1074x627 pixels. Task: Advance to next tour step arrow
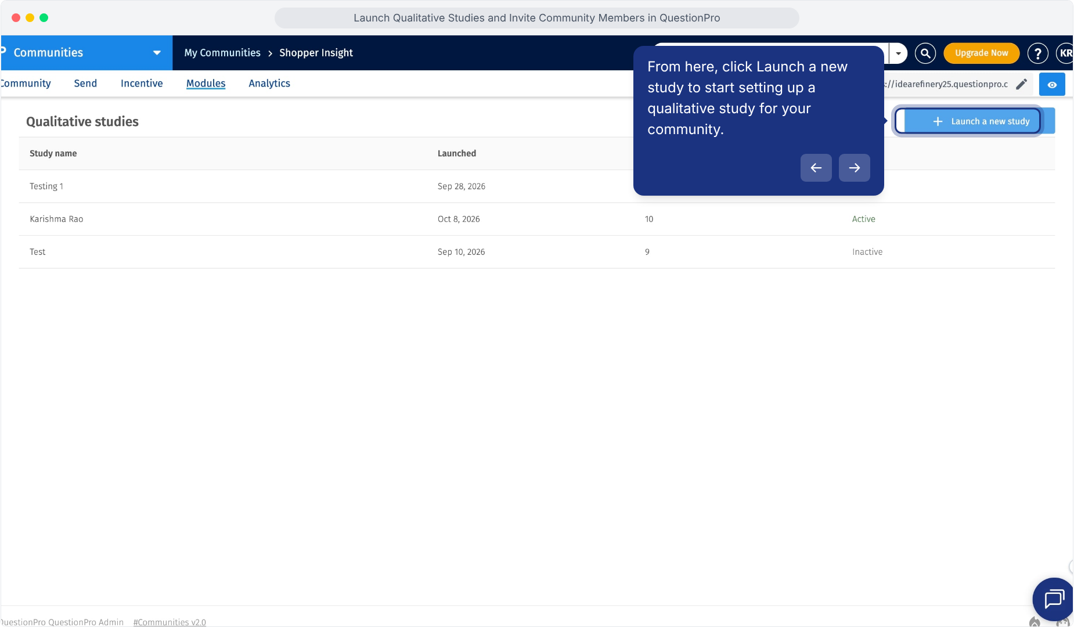[854, 168]
